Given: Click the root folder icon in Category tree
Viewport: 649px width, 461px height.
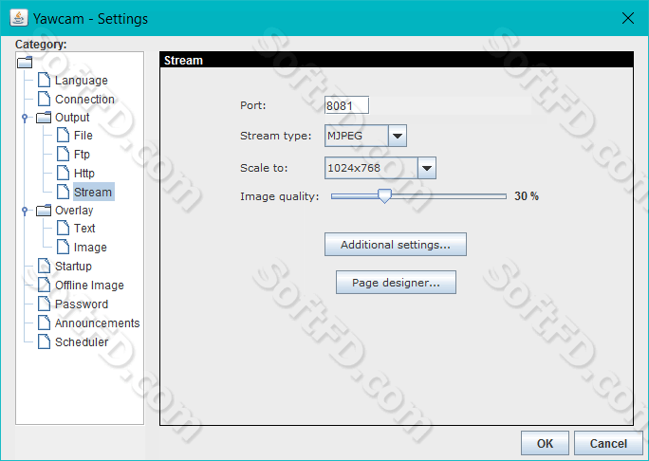Looking at the screenshot, I should 25,62.
